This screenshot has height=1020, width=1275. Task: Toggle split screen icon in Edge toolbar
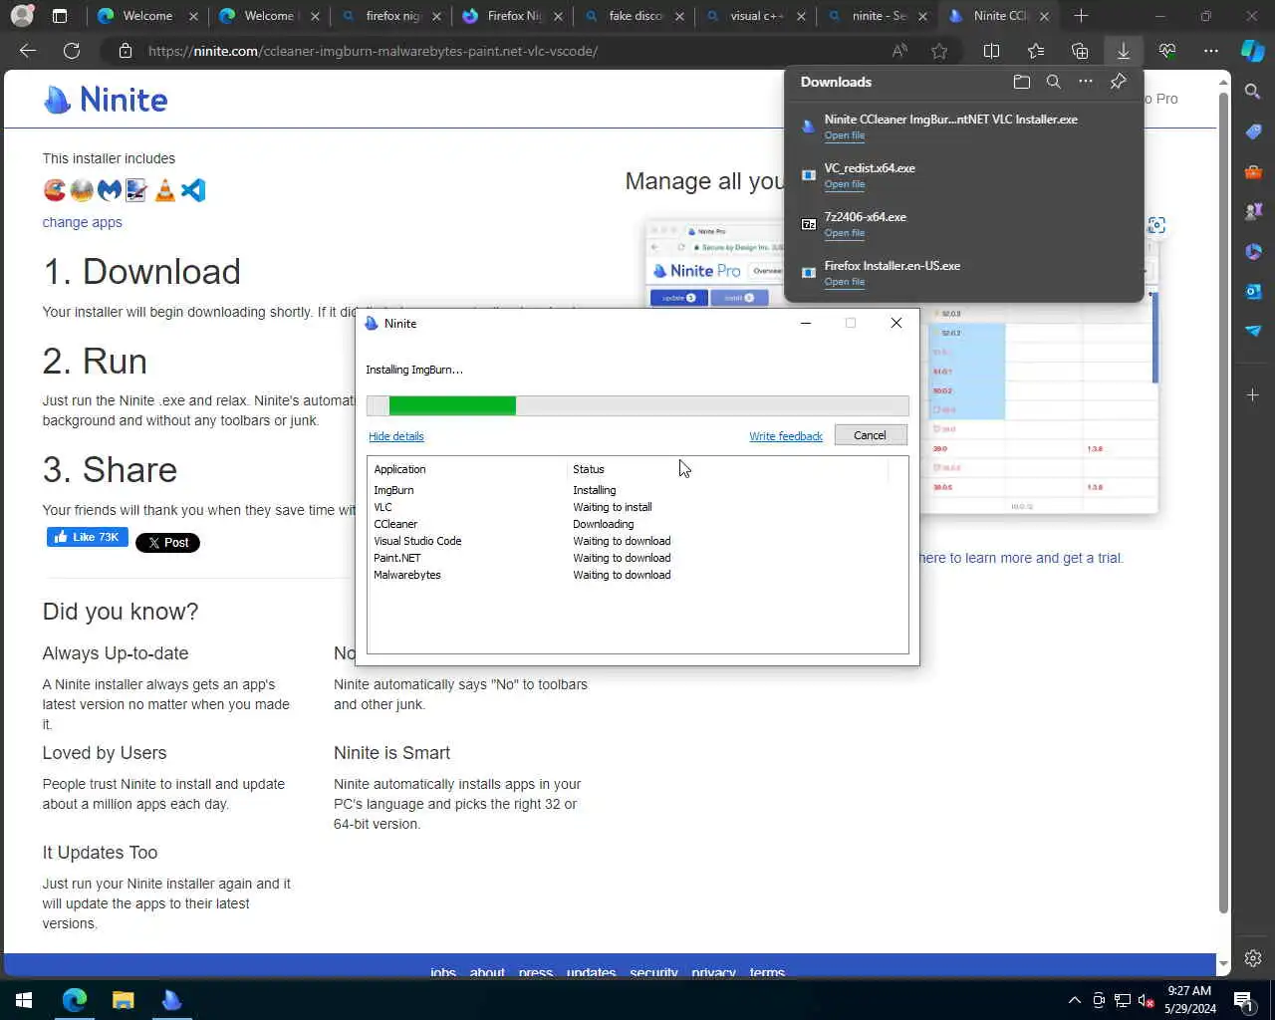991,51
